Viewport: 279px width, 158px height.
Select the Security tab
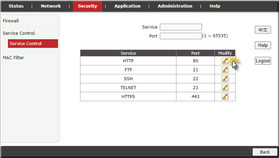[87, 6]
